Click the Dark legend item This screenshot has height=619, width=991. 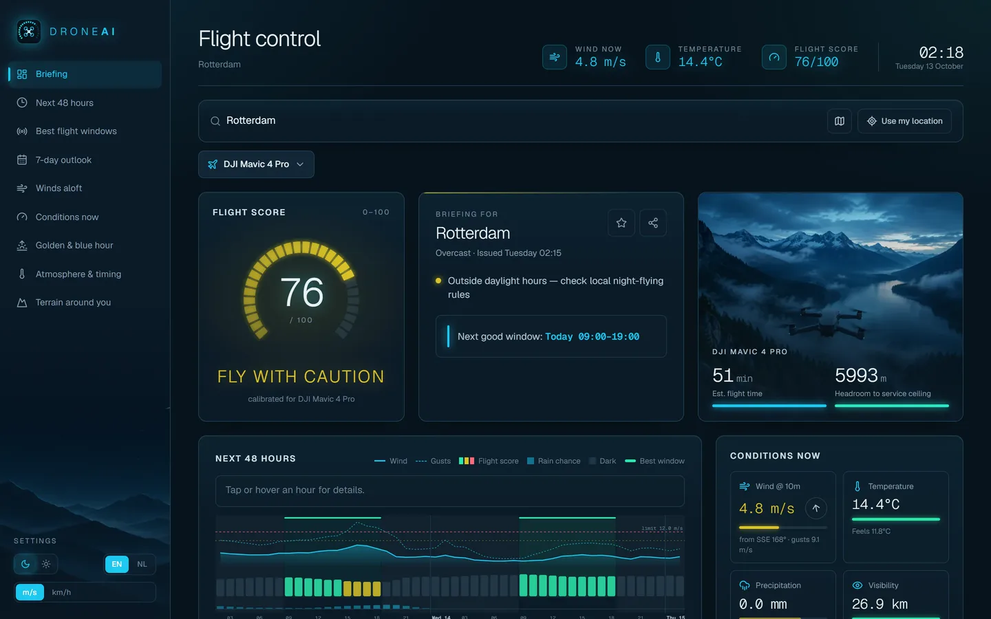602,461
